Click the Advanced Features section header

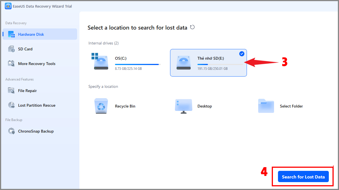tap(19, 79)
